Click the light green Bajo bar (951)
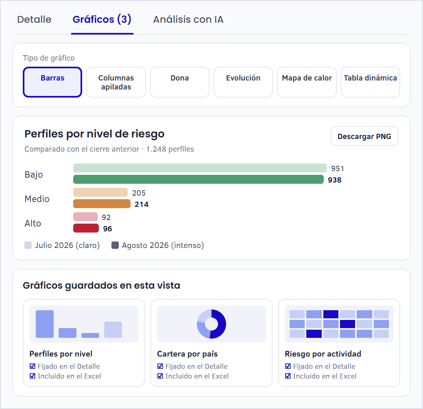 coord(200,168)
